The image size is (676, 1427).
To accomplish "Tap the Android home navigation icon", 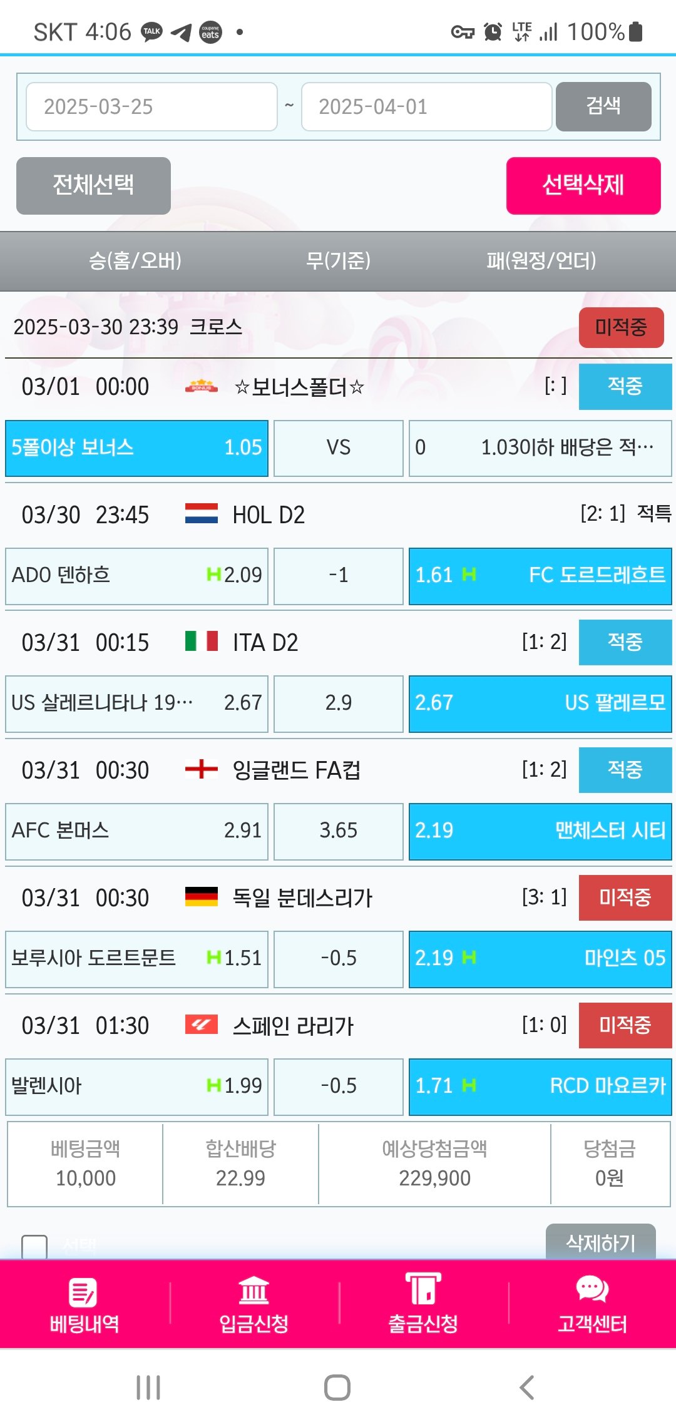I will click(337, 1388).
